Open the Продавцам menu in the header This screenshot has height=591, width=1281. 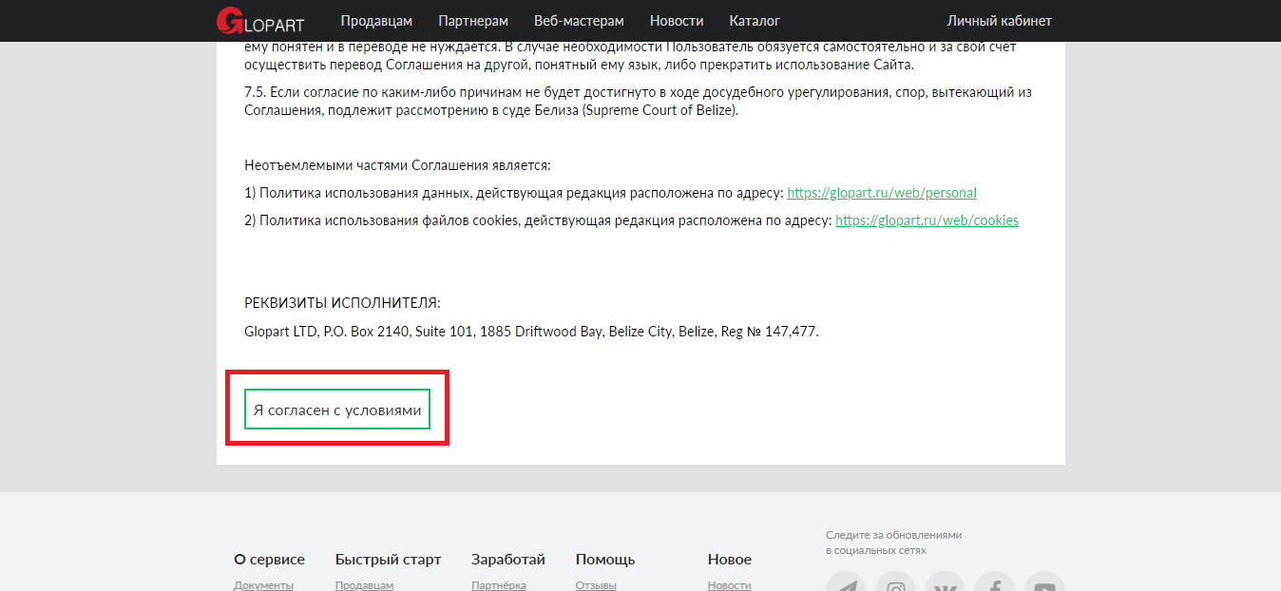(x=376, y=21)
